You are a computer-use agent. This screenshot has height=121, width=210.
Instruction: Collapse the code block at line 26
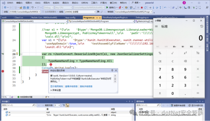[x=21, y=54]
